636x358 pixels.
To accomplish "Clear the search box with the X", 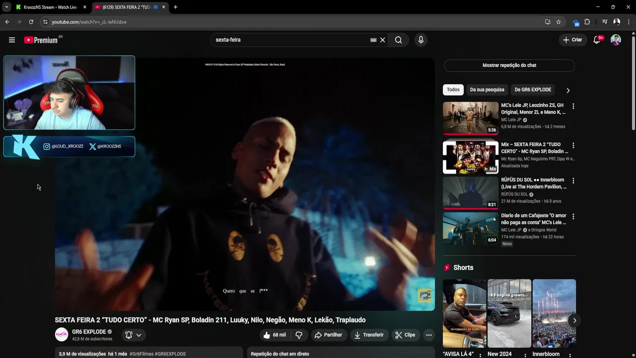I will point(383,40).
